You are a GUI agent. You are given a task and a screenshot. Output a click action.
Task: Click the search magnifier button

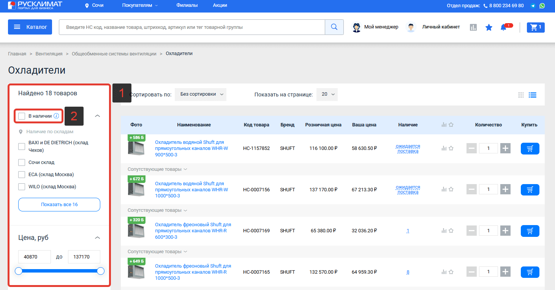tap(334, 27)
